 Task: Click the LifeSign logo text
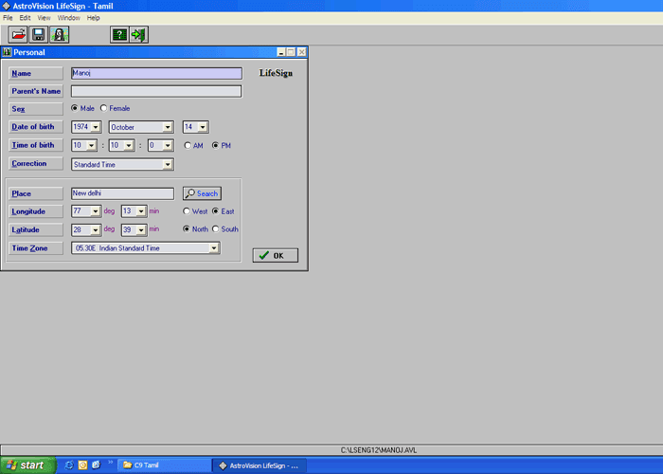(x=276, y=73)
